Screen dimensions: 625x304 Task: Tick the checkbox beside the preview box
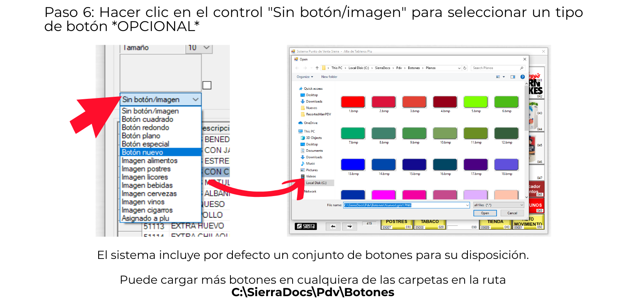coord(207,85)
